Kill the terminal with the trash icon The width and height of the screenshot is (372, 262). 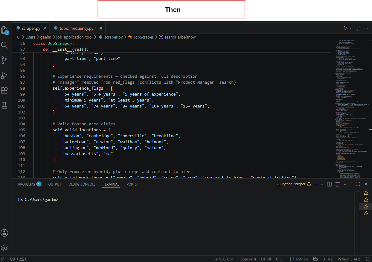337,184
